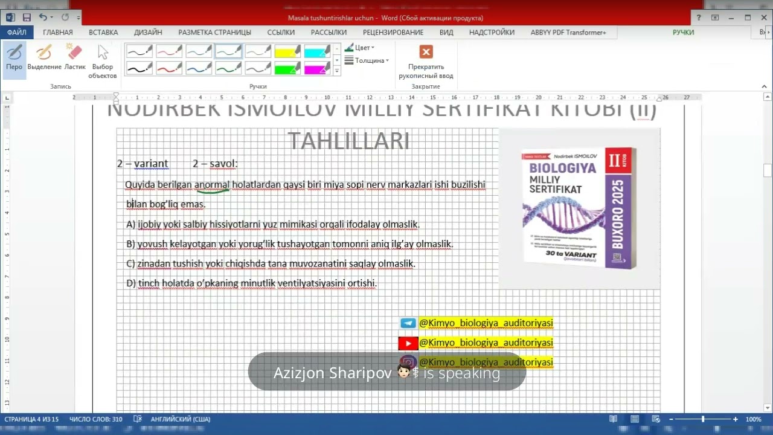Click the zoom out minus button
The width and height of the screenshot is (773, 435).
coord(672,419)
